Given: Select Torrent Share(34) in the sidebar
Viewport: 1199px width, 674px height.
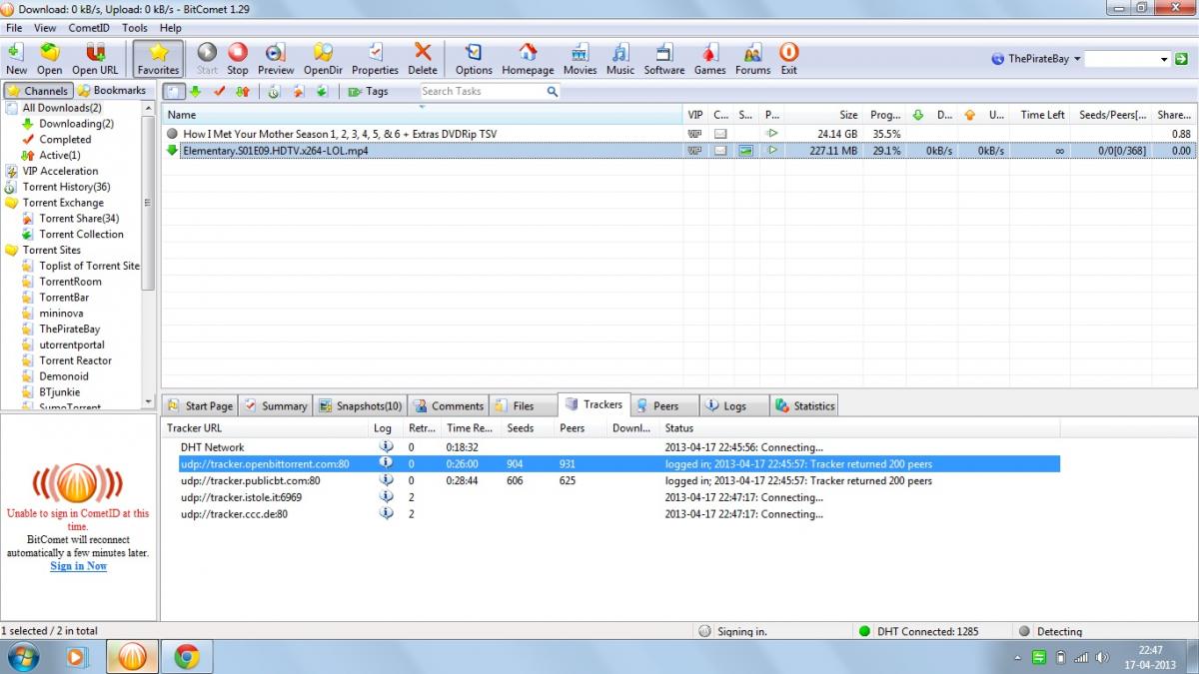Looking at the screenshot, I should 79,219.
